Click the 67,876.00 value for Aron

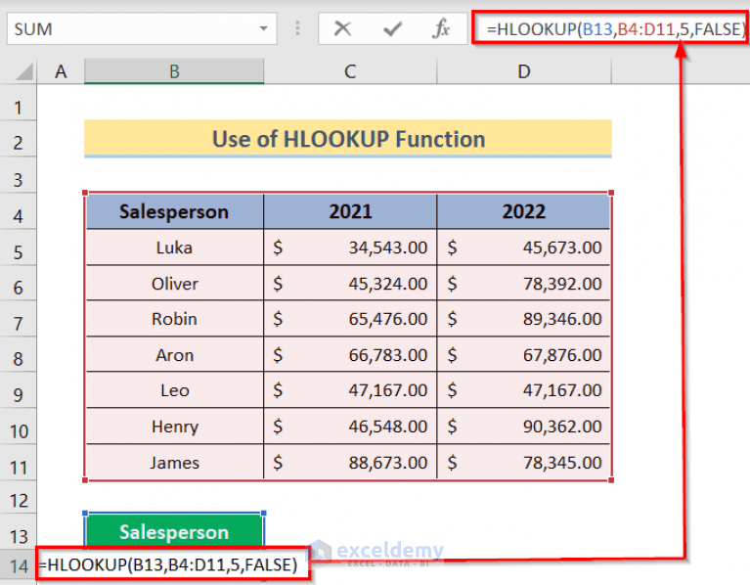pos(524,355)
